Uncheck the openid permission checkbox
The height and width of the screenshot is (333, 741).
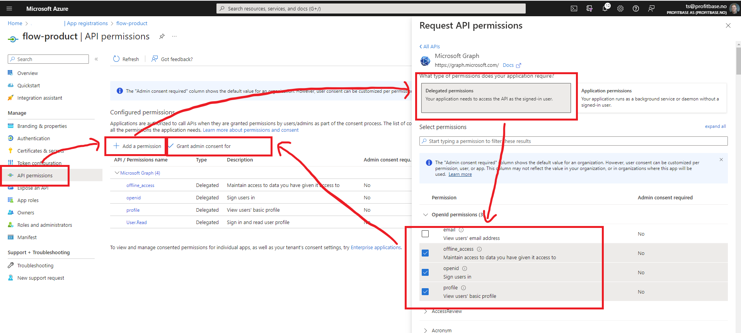click(x=425, y=272)
